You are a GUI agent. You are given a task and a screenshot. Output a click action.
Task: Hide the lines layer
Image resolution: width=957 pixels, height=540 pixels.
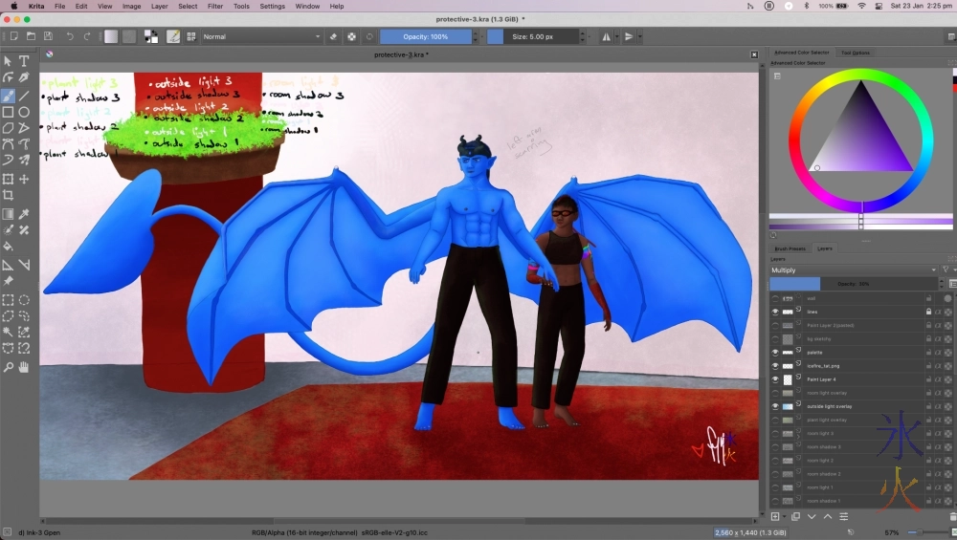point(775,312)
